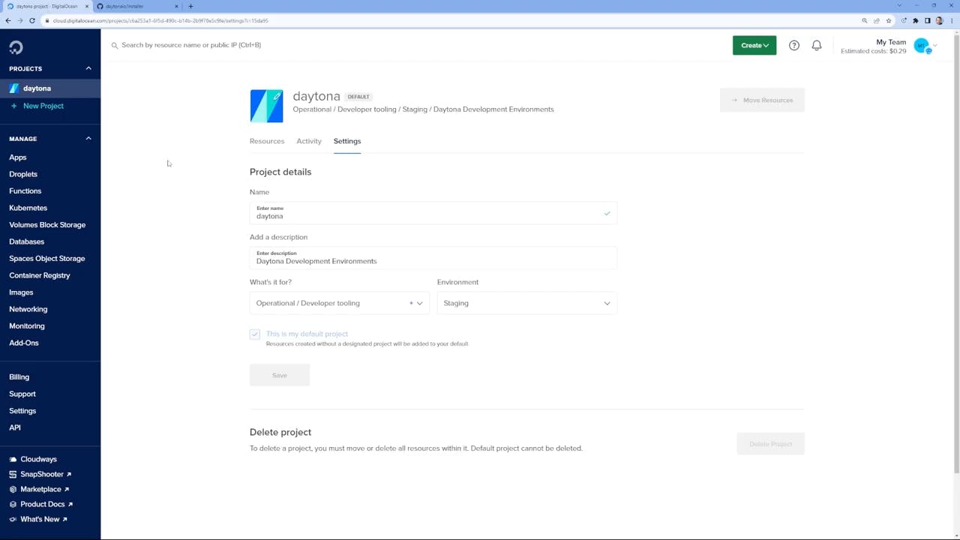Open the Chrome three-dot menu

coord(951,21)
